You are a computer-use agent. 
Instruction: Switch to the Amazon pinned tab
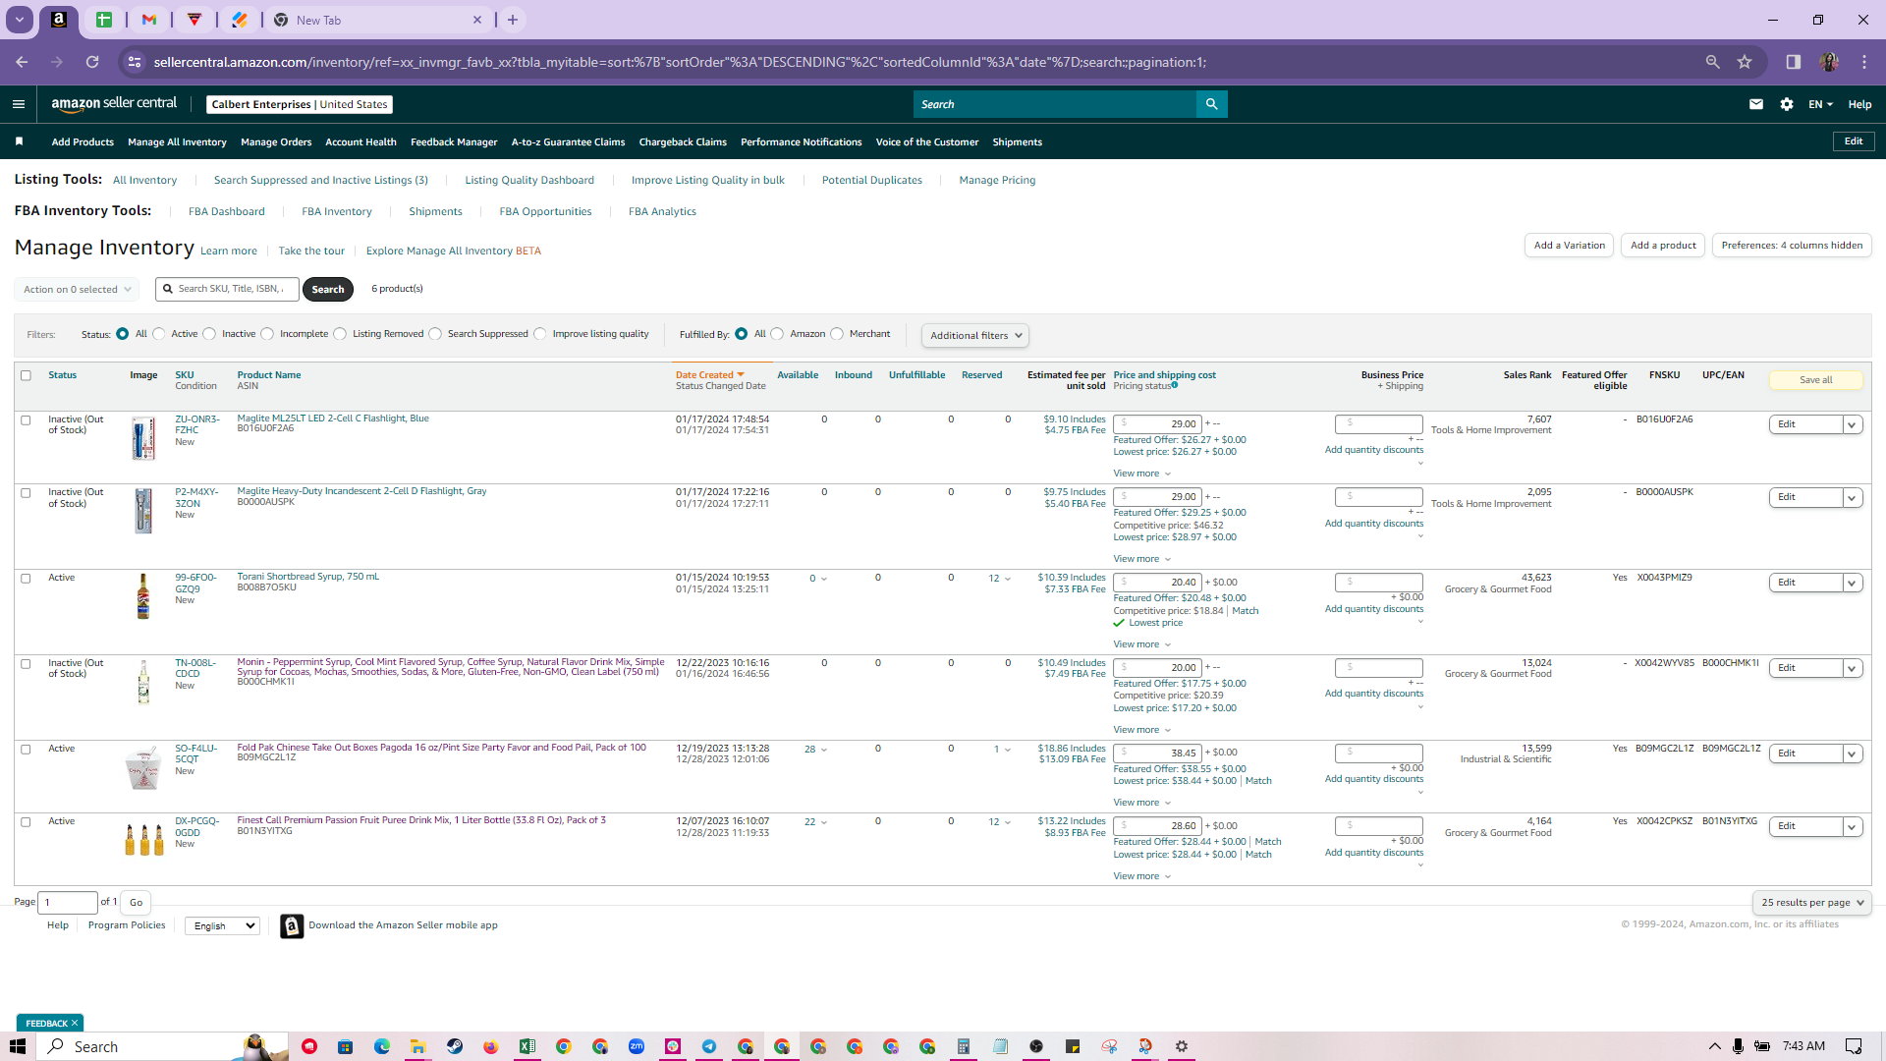click(59, 20)
